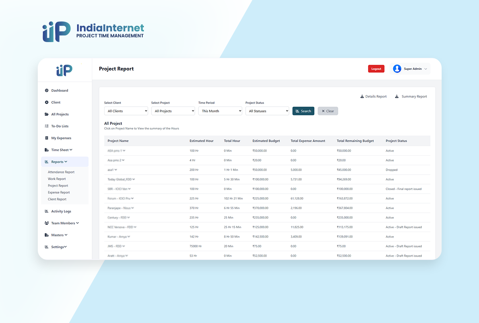Click the Dashboard icon in sidebar

point(47,90)
